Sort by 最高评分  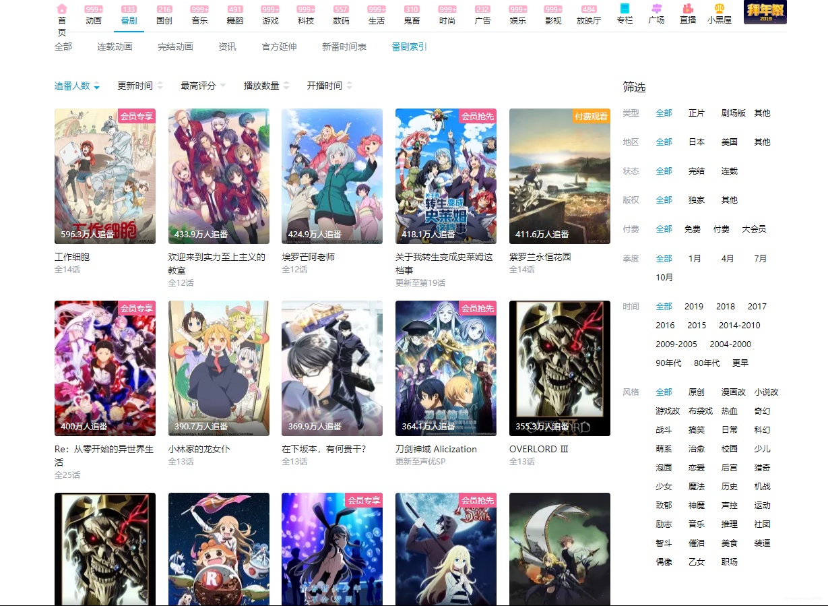pos(203,86)
